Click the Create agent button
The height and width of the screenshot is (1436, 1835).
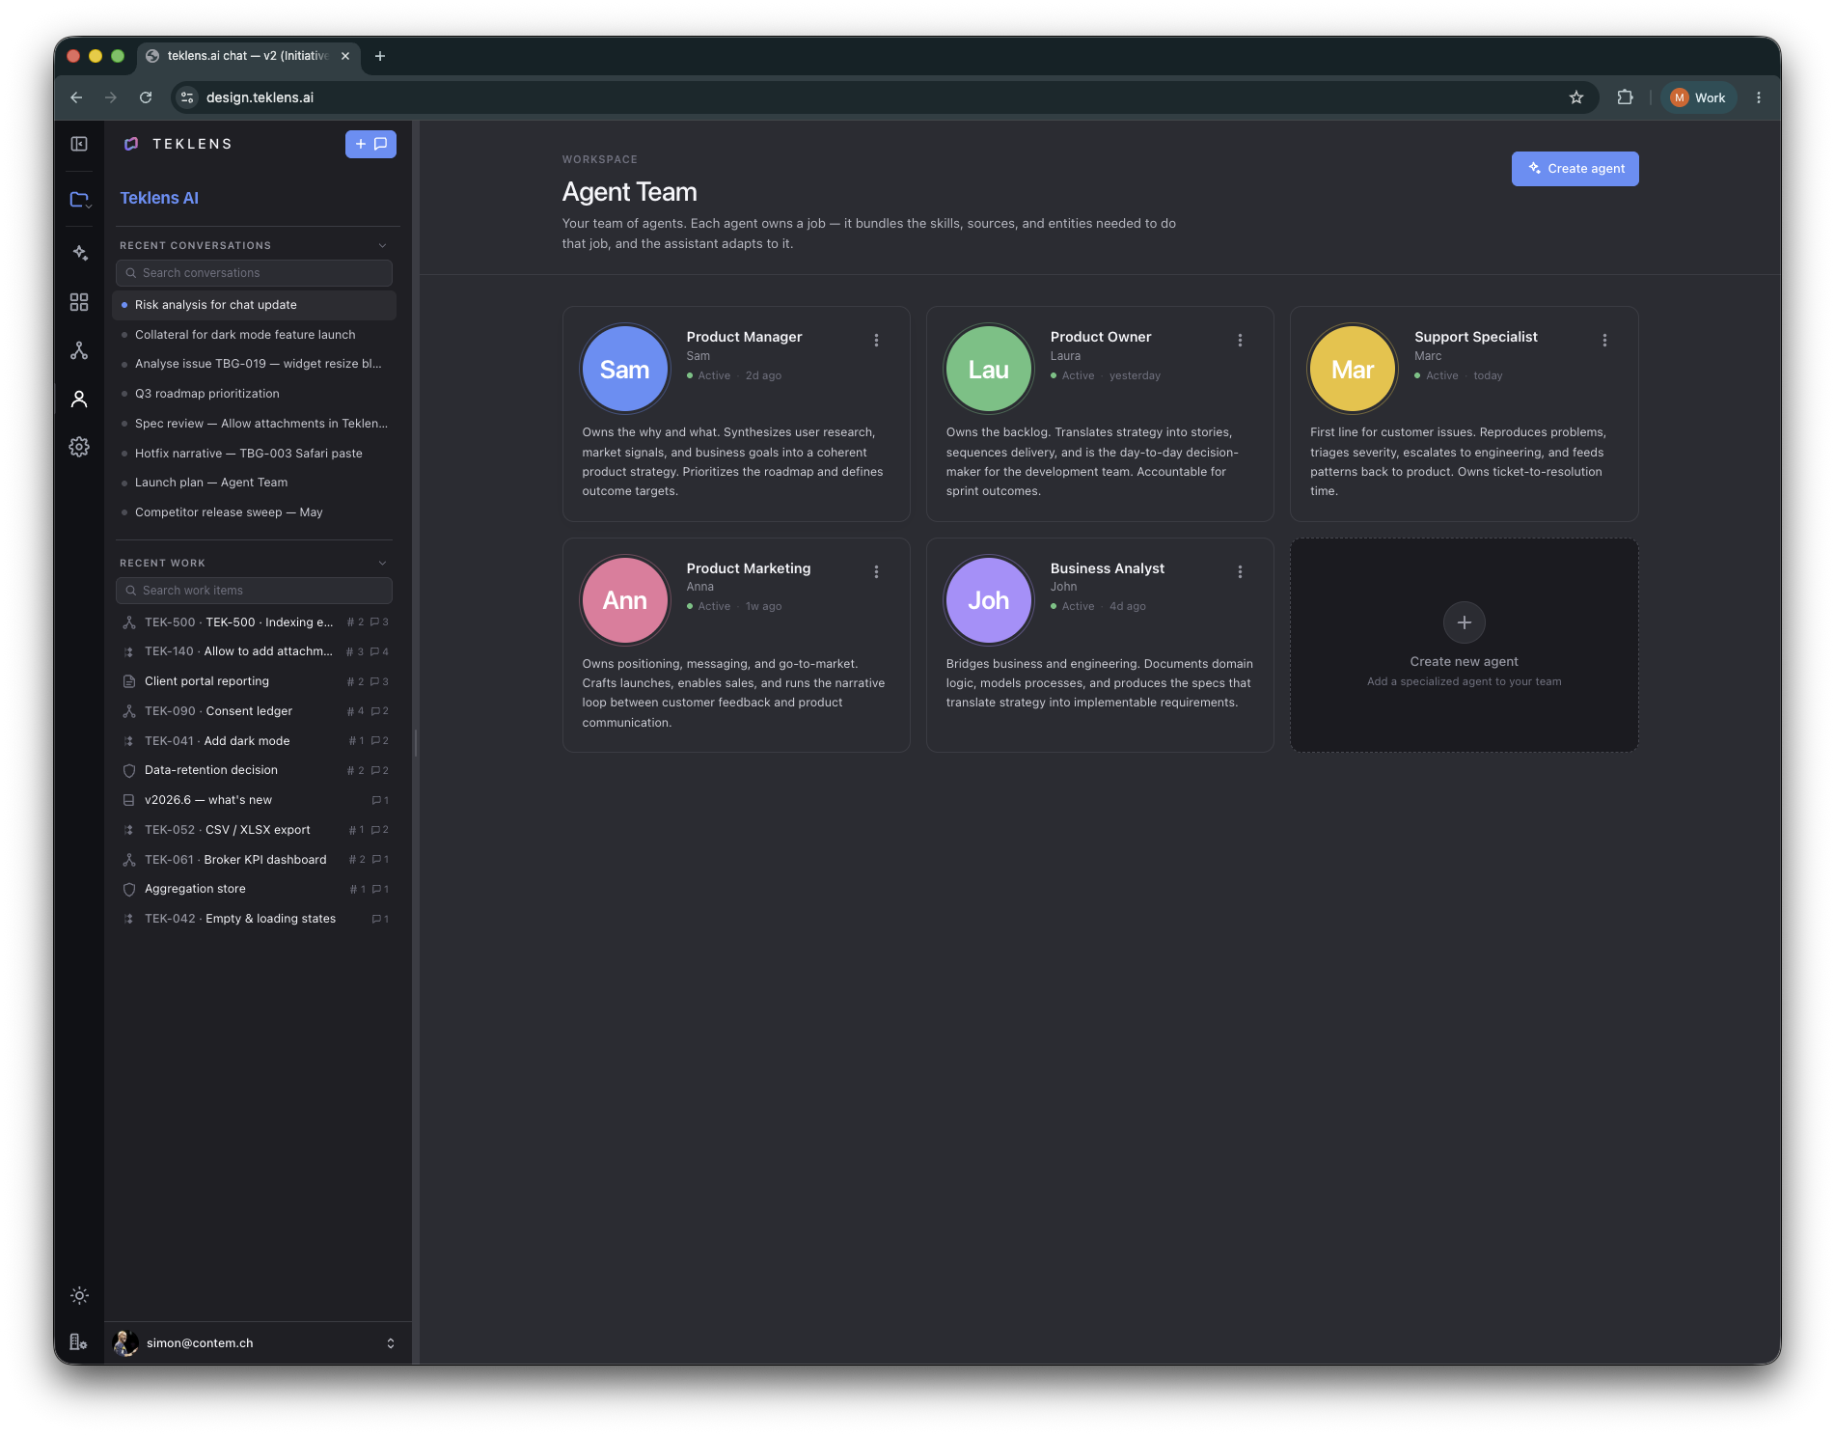pyautogui.click(x=1575, y=168)
